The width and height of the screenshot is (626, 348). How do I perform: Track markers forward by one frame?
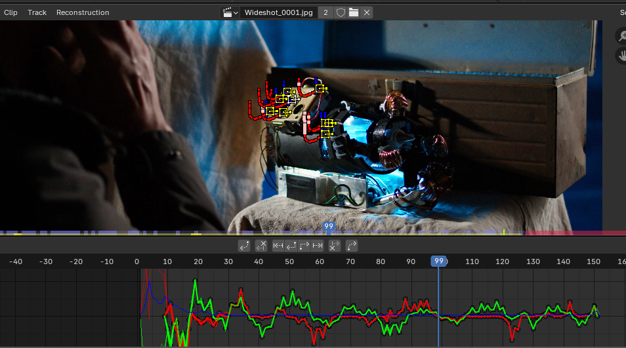[x=304, y=246]
